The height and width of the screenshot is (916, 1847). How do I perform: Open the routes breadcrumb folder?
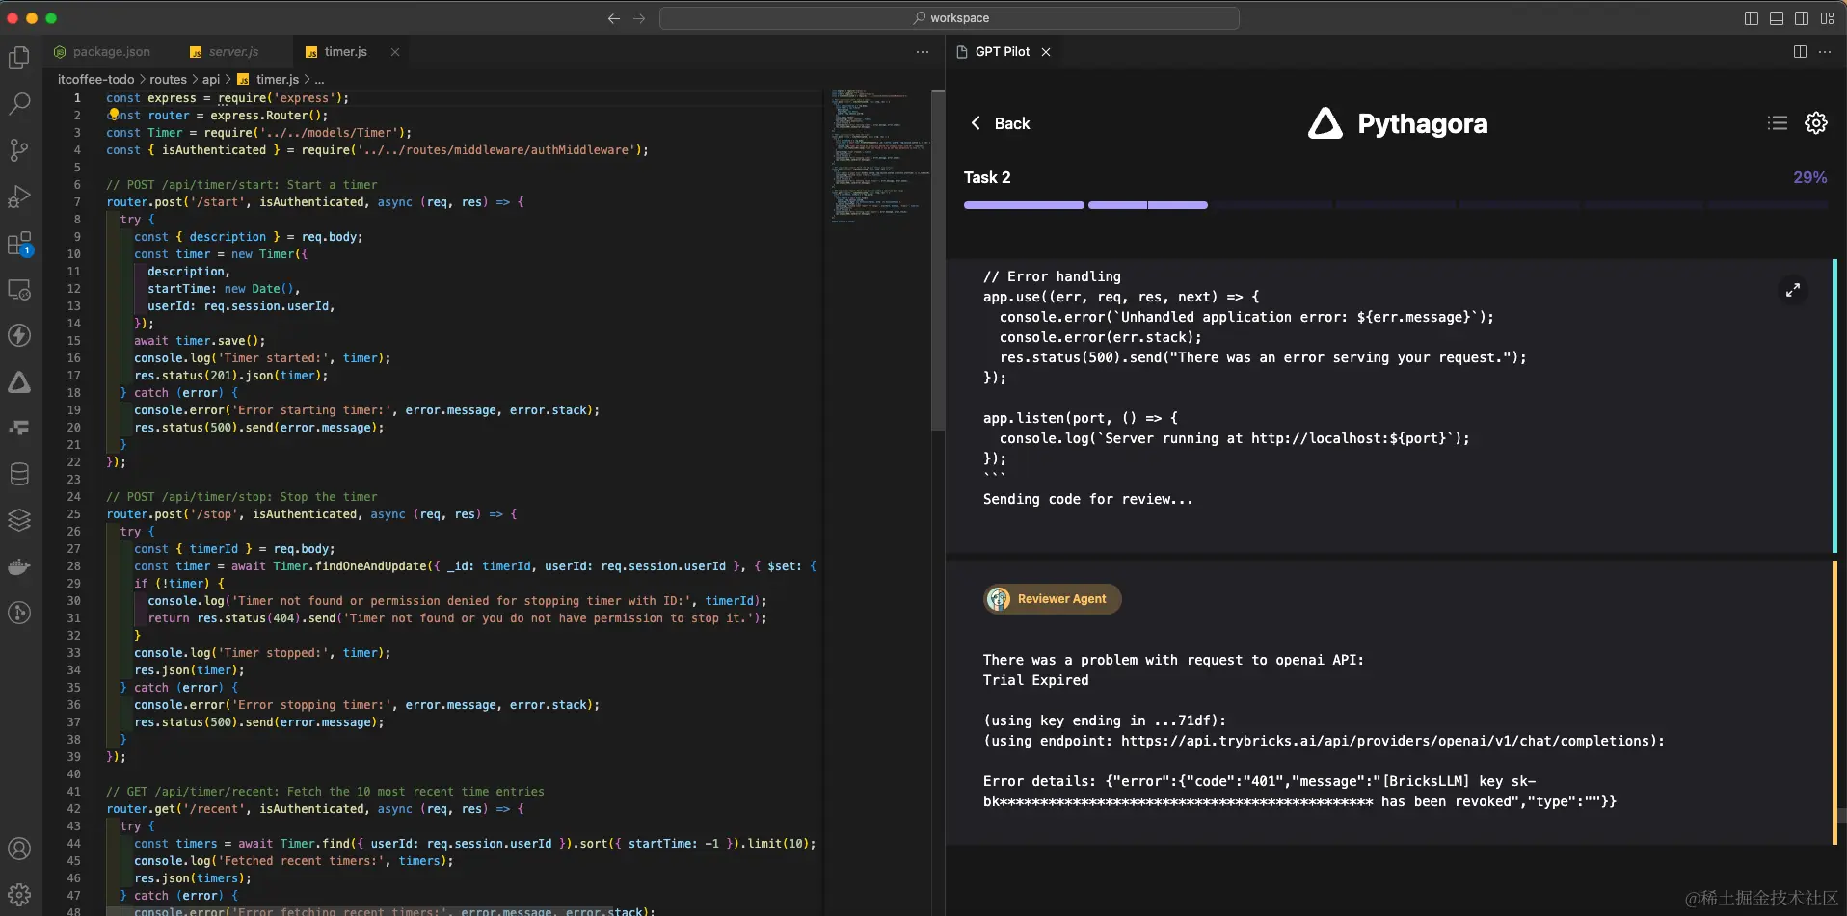click(168, 80)
